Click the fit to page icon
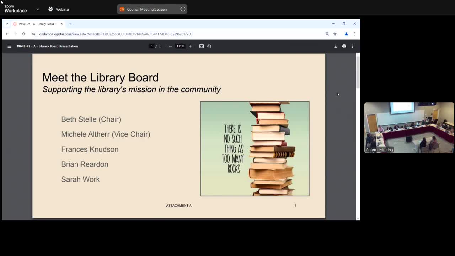Viewport: 455px width, 256px height. 202,46
